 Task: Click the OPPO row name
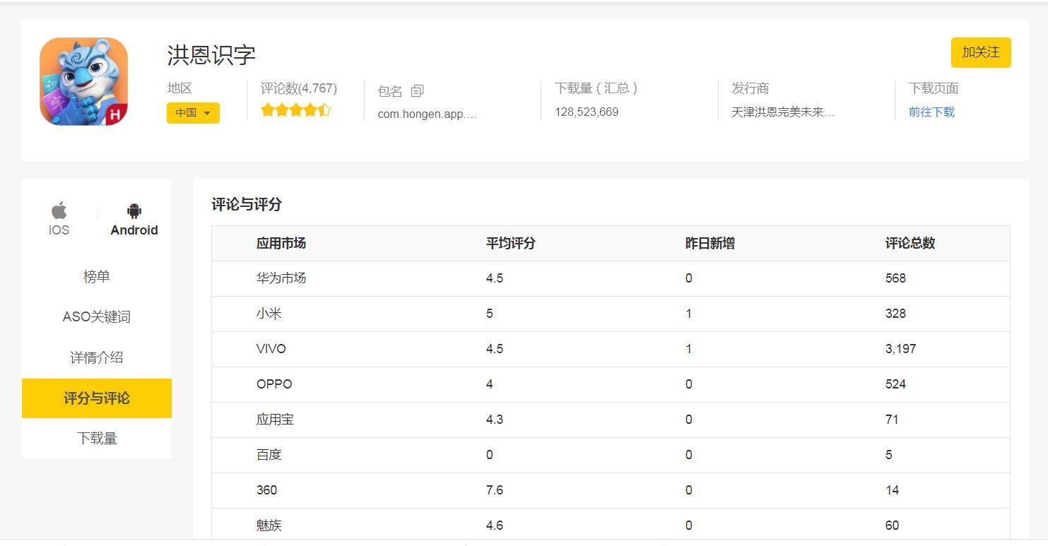click(x=274, y=384)
